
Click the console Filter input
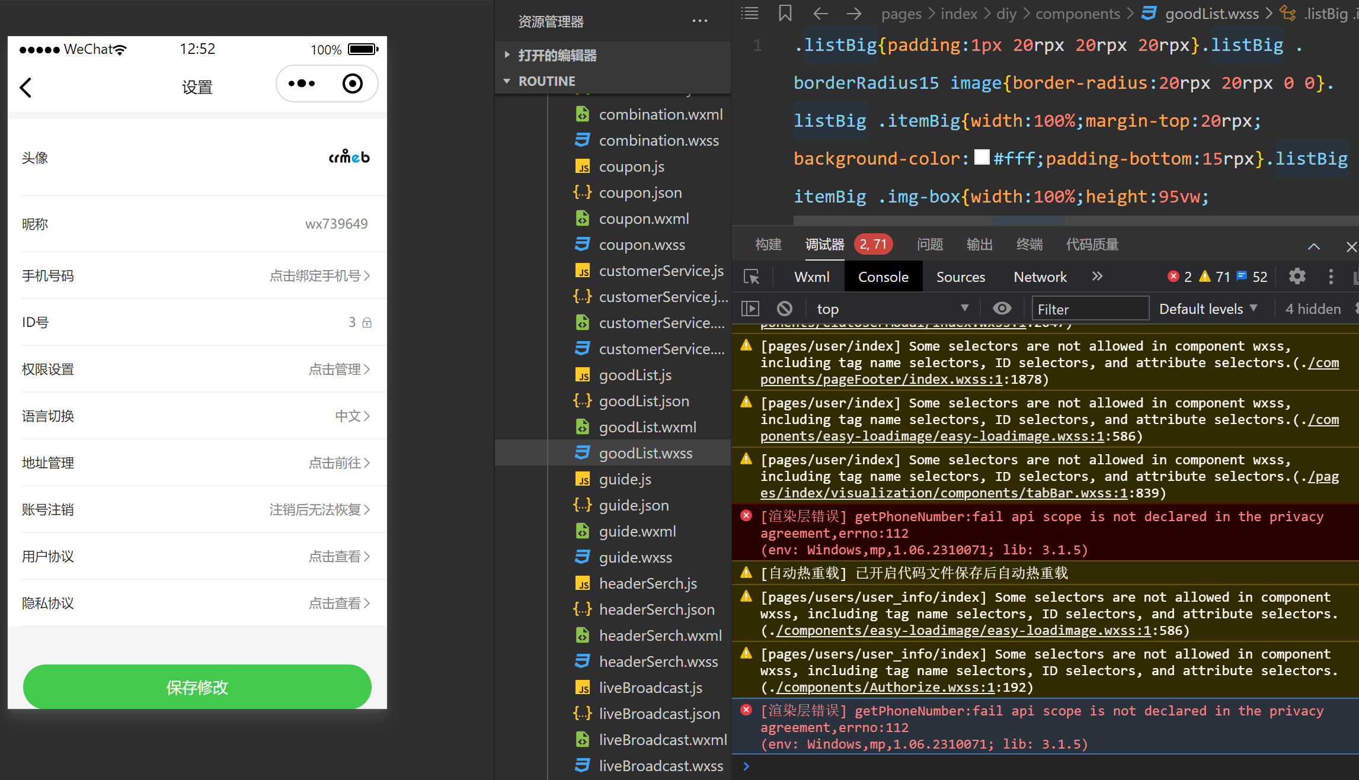point(1090,309)
